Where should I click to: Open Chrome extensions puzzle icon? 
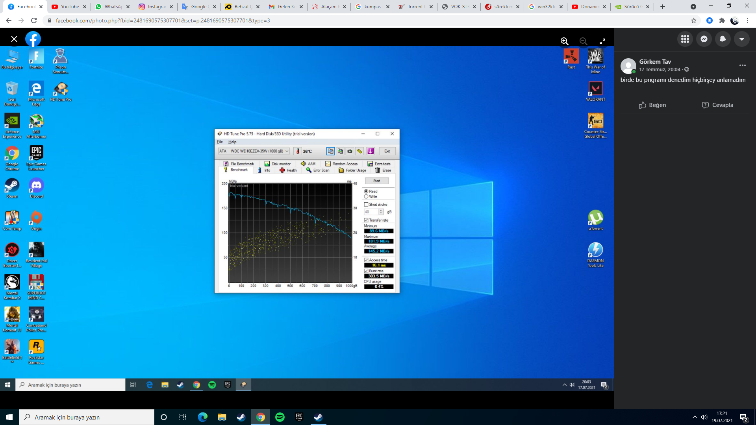pyautogui.click(x=722, y=20)
